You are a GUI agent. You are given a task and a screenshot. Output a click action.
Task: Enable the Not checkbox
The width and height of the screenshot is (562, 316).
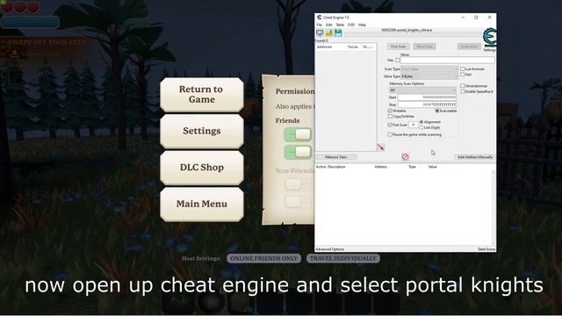pos(463,74)
